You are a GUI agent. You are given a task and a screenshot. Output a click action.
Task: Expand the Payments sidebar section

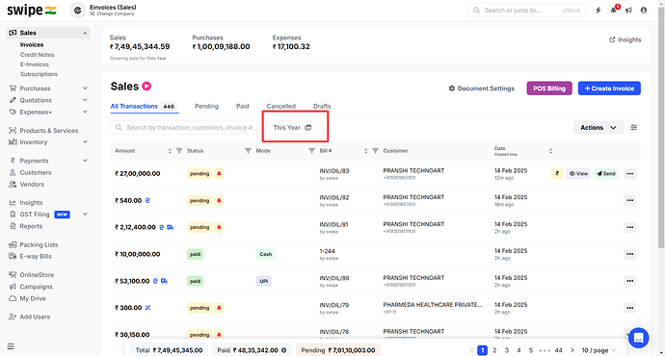[85, 161]
